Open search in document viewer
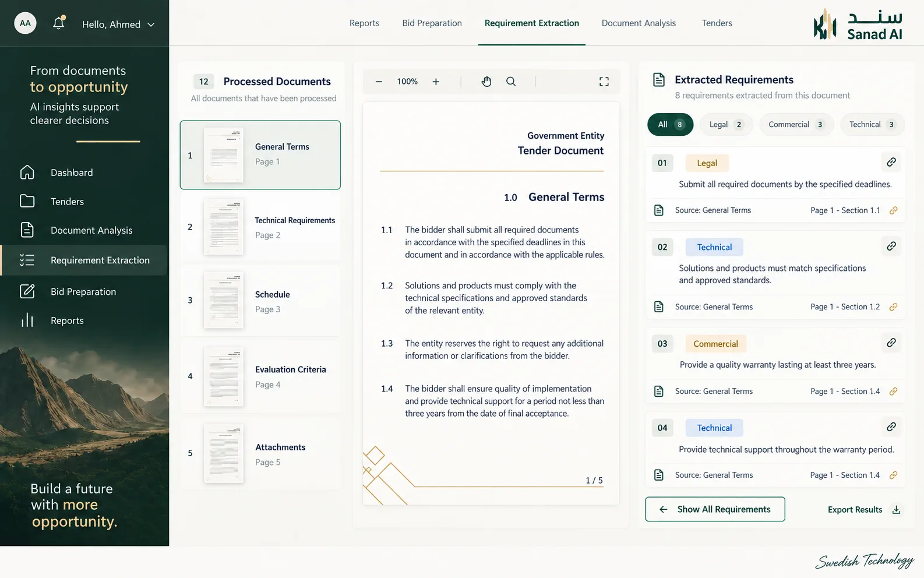 511,82
